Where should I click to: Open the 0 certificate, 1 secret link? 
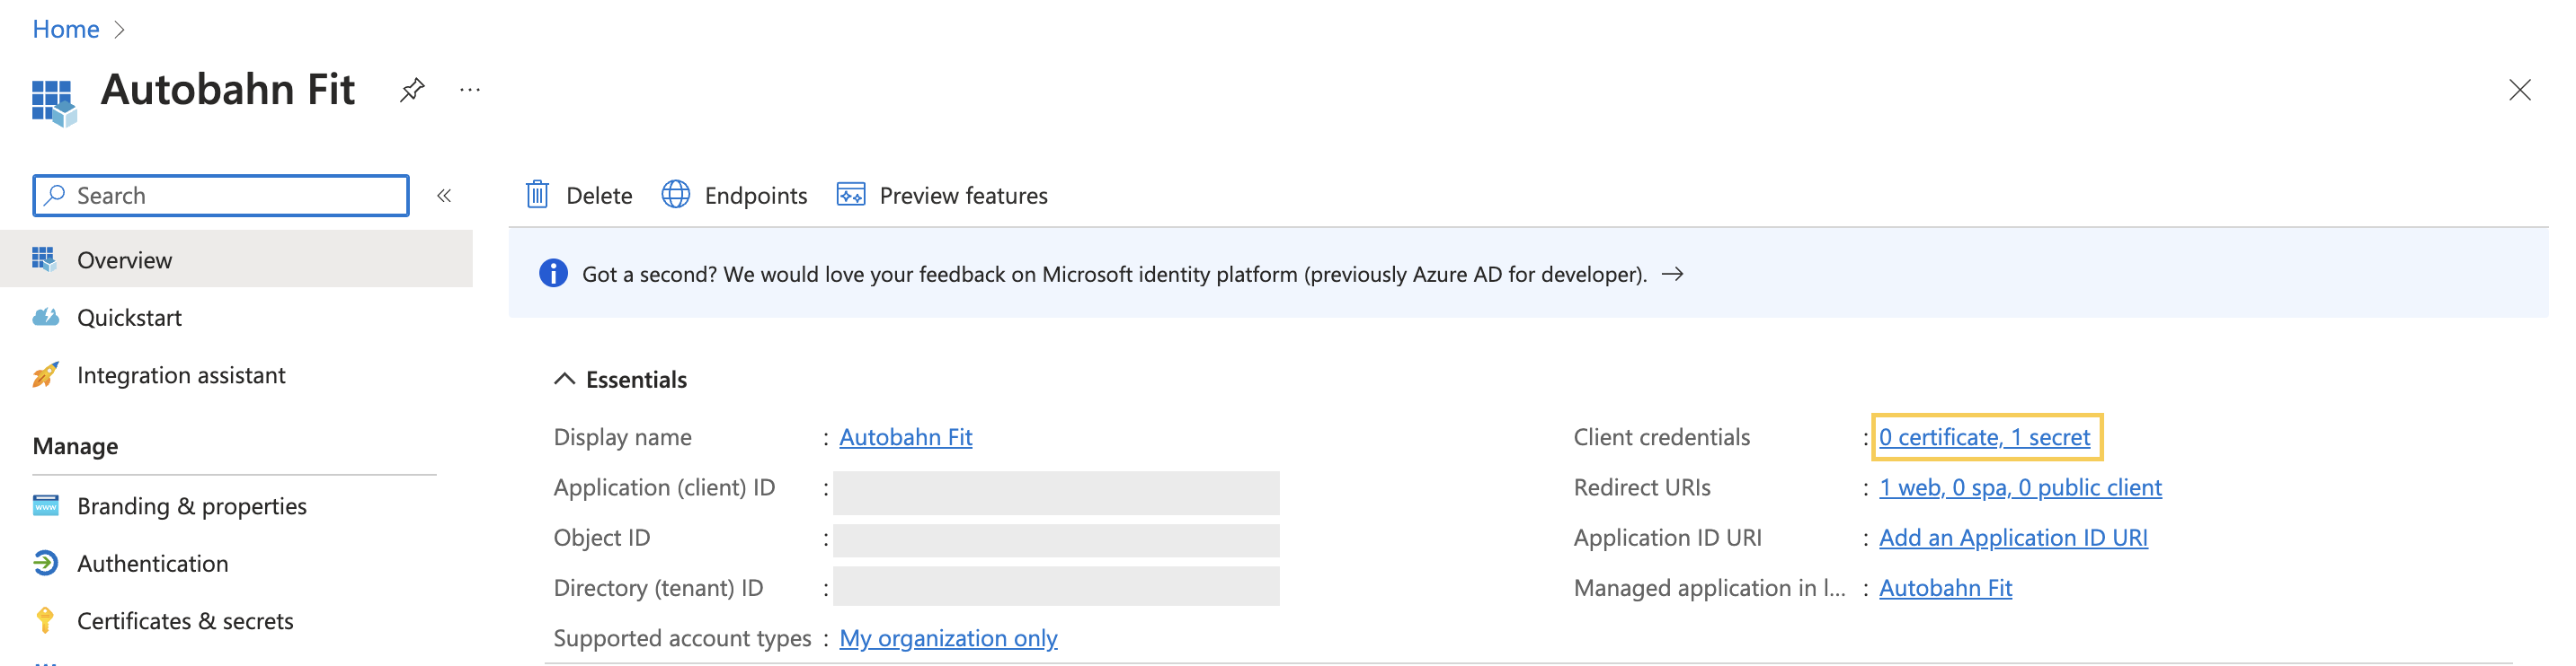point(1984,437)
